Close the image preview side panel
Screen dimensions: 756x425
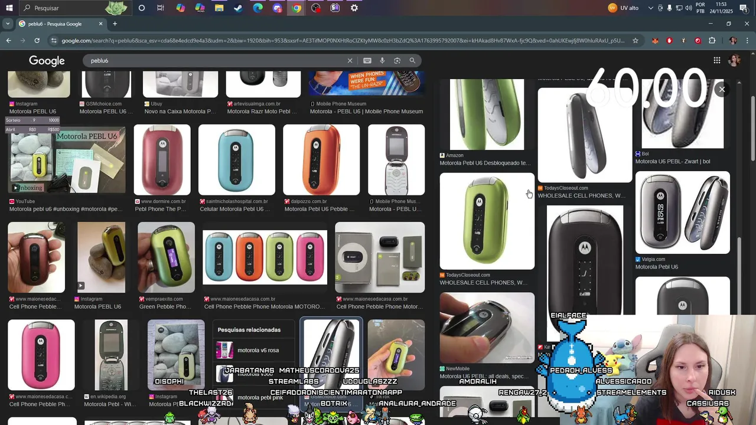(722, 90)
